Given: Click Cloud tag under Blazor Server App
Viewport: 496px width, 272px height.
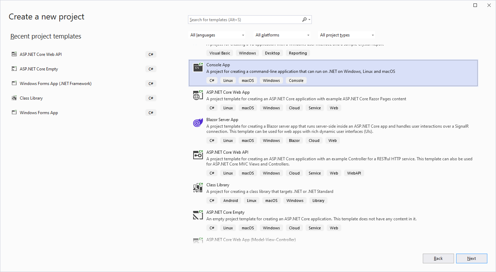Looking at the screenshot, I should [314, 141].
